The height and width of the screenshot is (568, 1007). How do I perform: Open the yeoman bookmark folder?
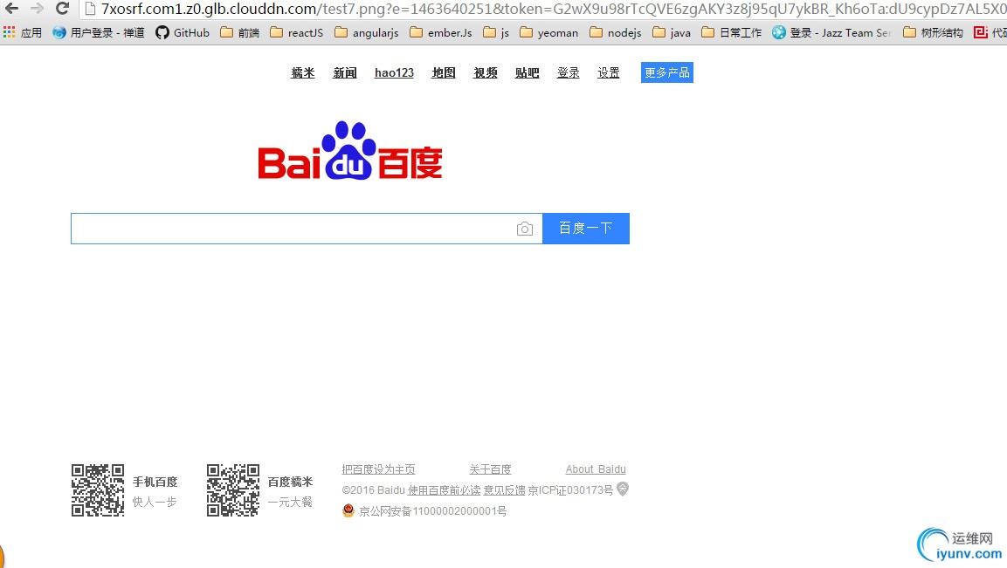pos(549,33)
